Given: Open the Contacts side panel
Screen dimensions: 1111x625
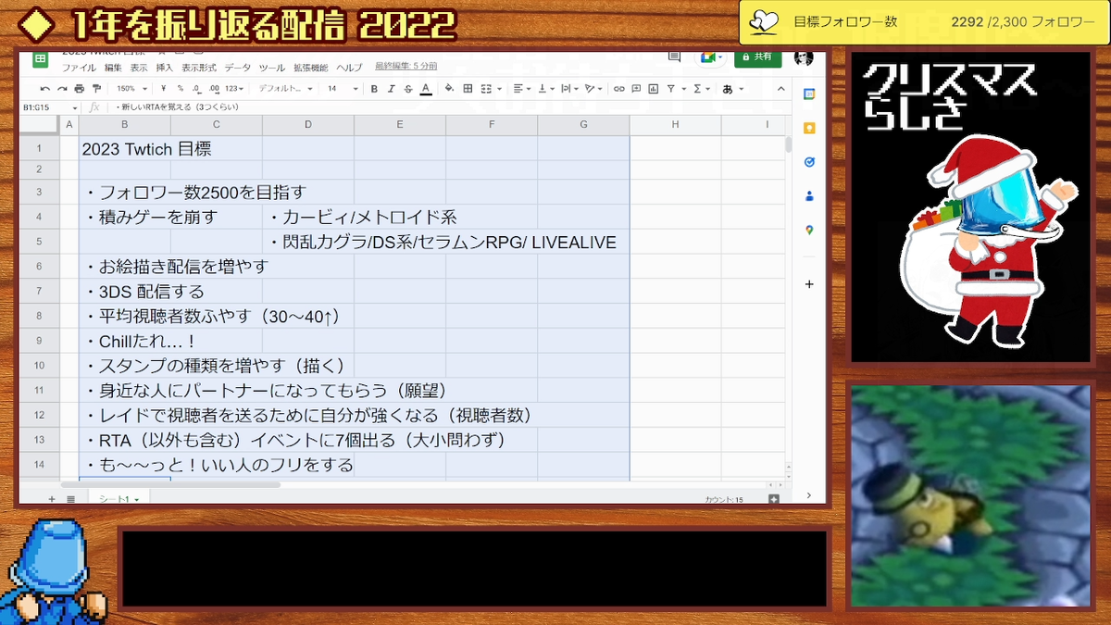Looking at the screenshot, I should (808, 195).
